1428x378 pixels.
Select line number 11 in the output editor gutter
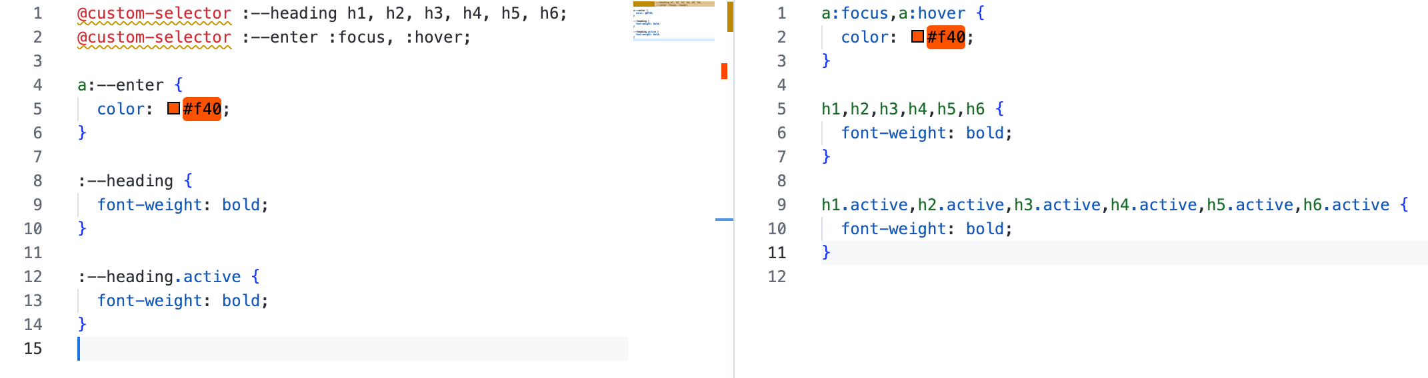coord(777,252)
